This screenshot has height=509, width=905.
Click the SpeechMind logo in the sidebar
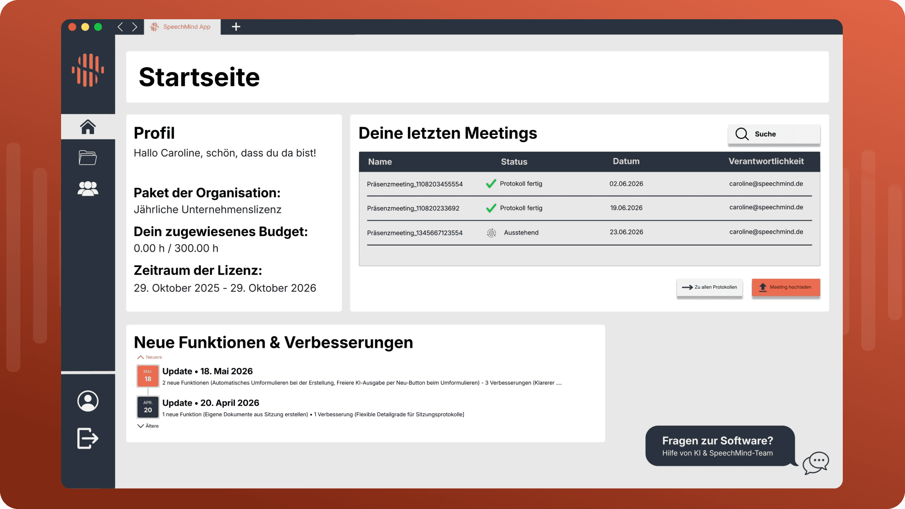pos(88,70)
